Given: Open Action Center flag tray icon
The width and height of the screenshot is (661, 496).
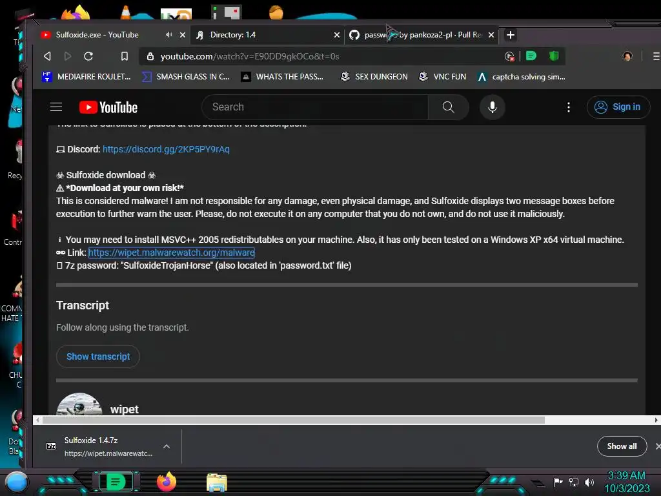Looking at the screenshot, I should (558, 482).
